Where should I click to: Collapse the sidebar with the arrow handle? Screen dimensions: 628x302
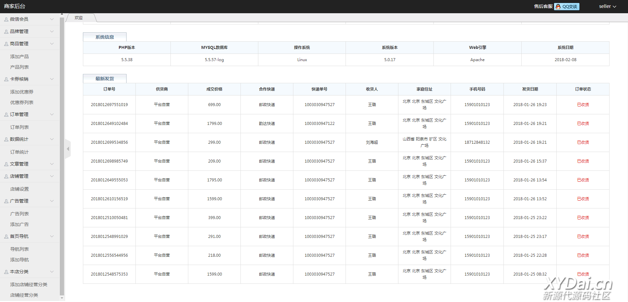coord(68,149)
